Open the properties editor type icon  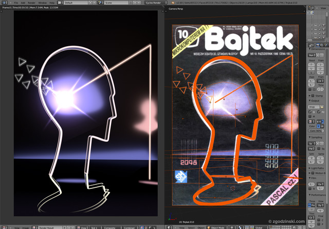tap(310, 45)
